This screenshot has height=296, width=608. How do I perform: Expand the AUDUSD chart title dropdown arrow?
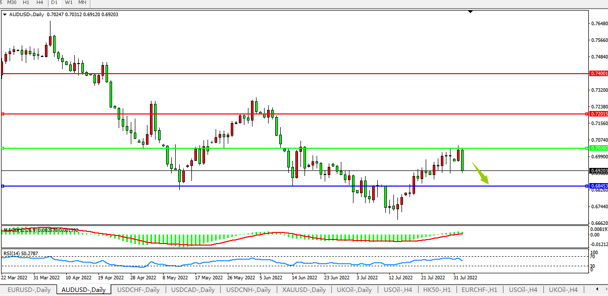5,15
